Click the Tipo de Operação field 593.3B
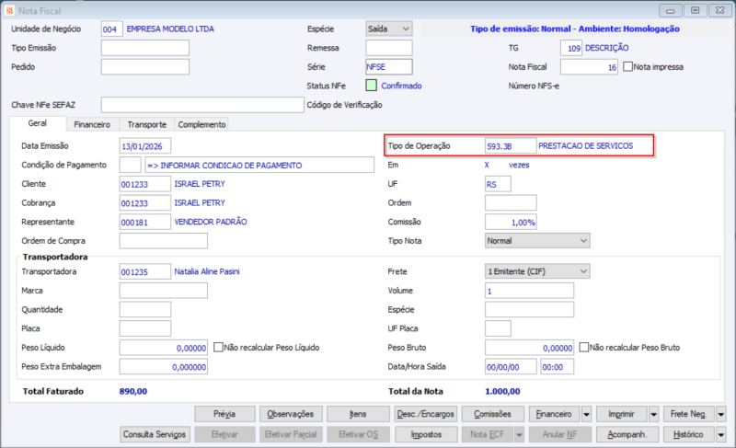The height and width of the screenshot is (448, 736). [511, 146]
